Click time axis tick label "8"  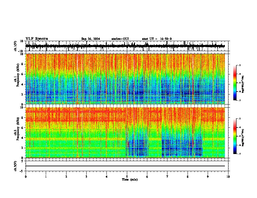[188, 177]
